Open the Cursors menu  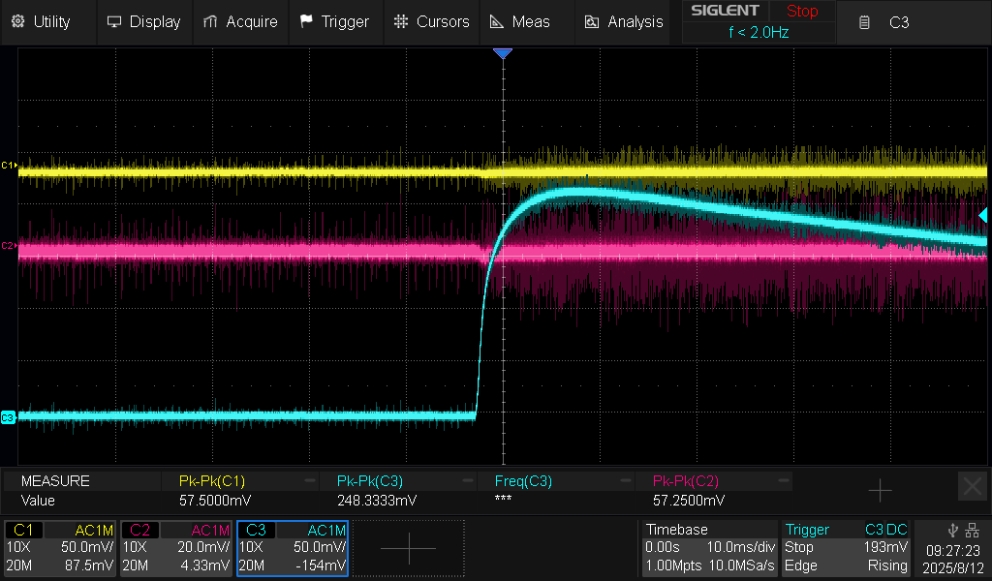(x=432, y=21)
